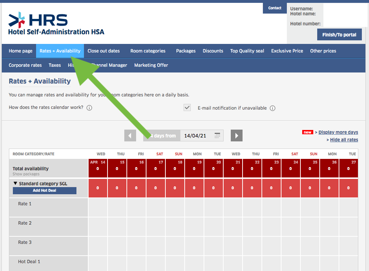Click Rate 1 row label
Viewport: 369px width, 271px height.
pyautogui.click(x=25, y=204)
